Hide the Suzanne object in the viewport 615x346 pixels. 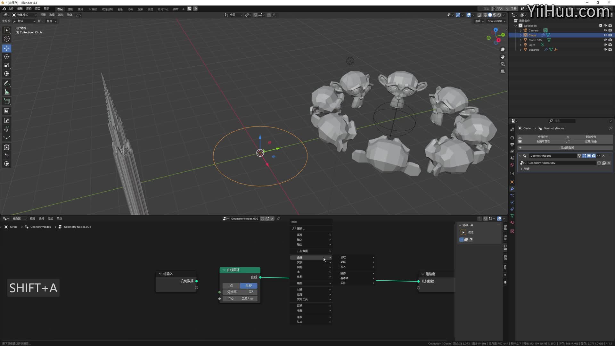(605, 50)
